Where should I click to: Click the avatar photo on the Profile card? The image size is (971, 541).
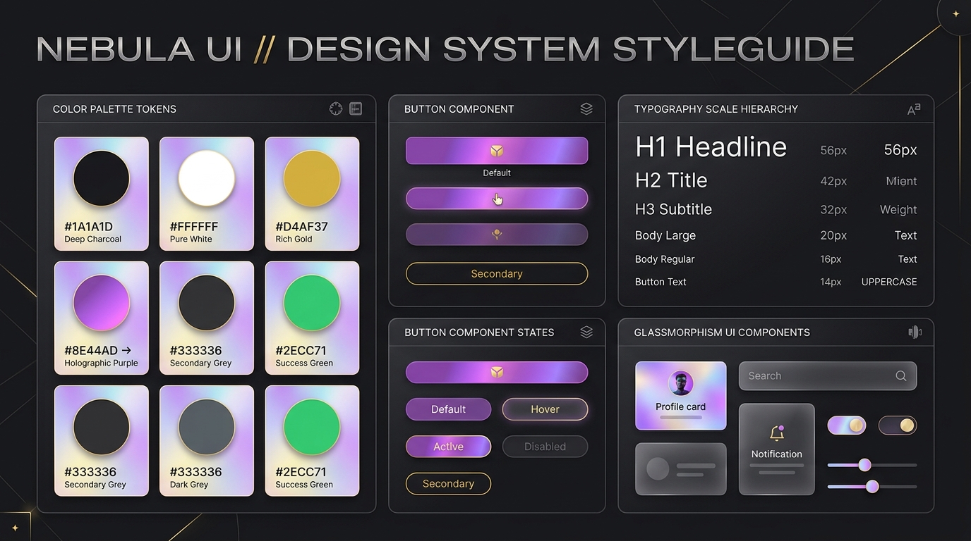pyautogui.click(x=680, y=384)
